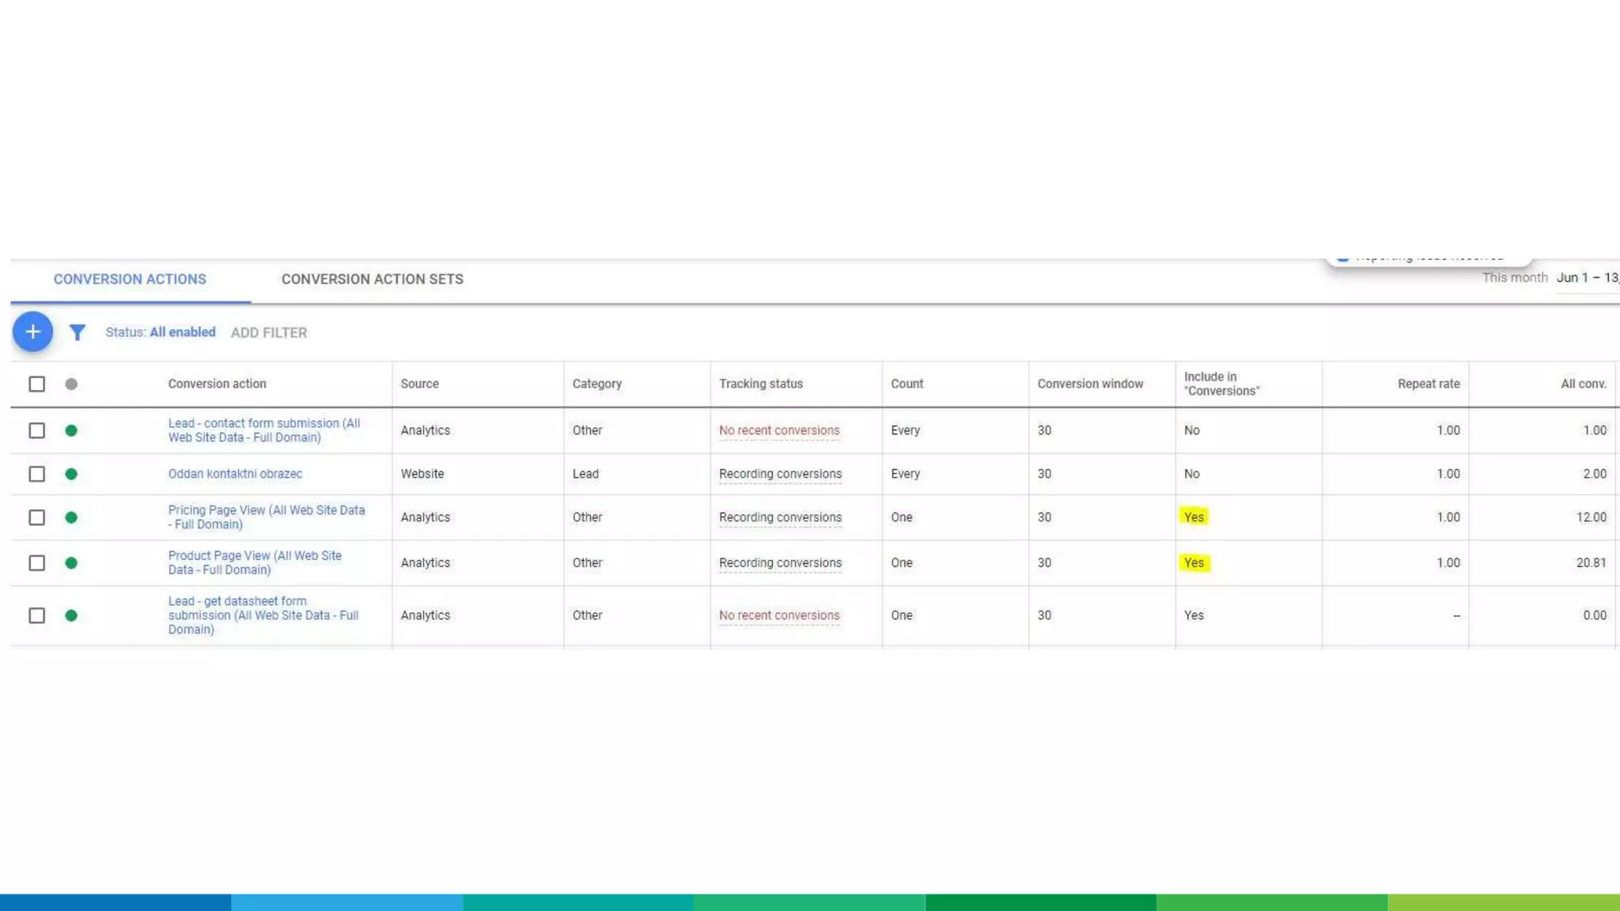The image size is (1620, 911).
Task: Select the Conversion Actions tab
Action: click(130, 280)
